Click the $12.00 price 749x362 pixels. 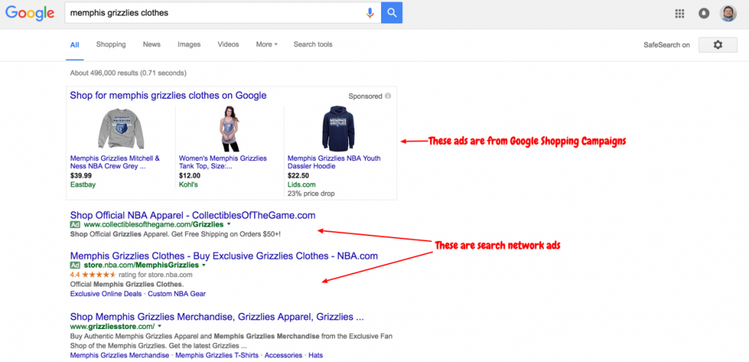189,176
